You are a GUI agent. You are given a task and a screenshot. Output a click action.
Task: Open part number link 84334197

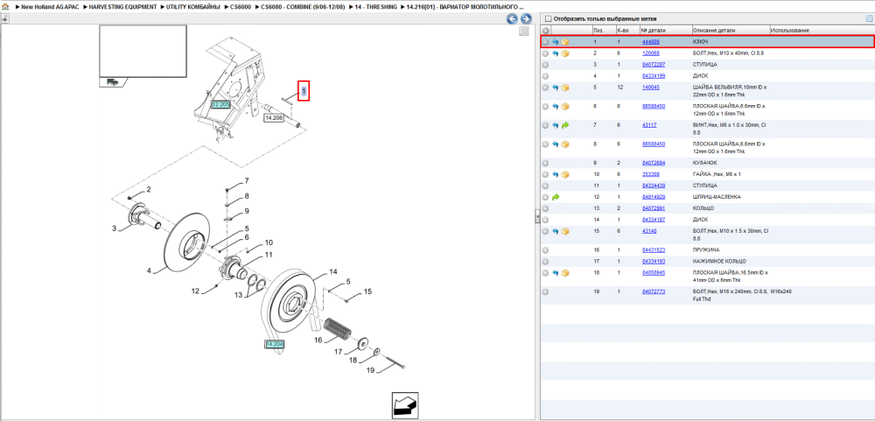pyautogui.click(x=654, y=220)
